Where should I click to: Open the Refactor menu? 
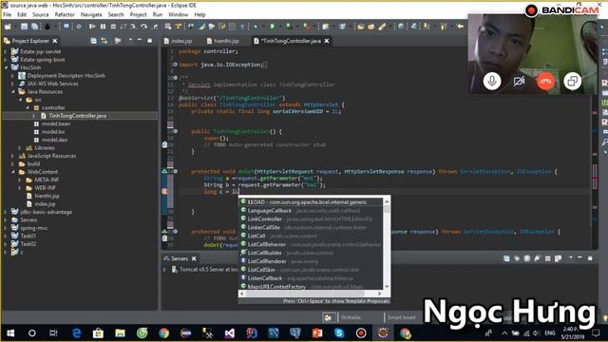65,15
